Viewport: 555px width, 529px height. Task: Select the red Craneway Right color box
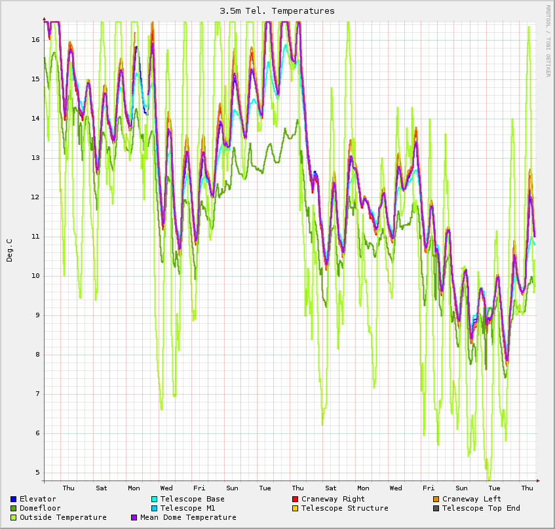[x=295, y=499]
